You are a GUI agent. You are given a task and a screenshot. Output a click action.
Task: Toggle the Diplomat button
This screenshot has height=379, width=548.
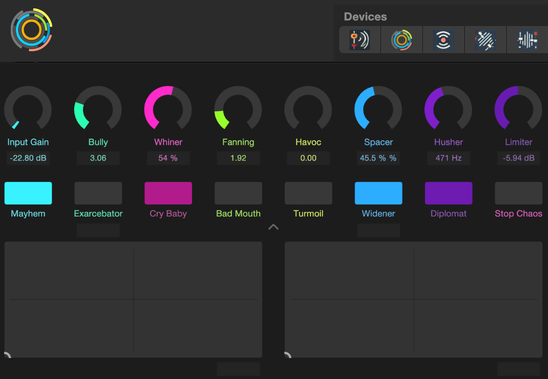pyautogui.click(x=448, y=193)
